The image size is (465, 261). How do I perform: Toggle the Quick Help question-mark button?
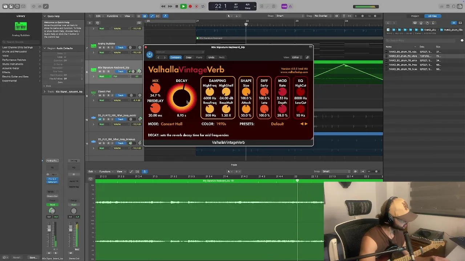[x=17, y=6]
